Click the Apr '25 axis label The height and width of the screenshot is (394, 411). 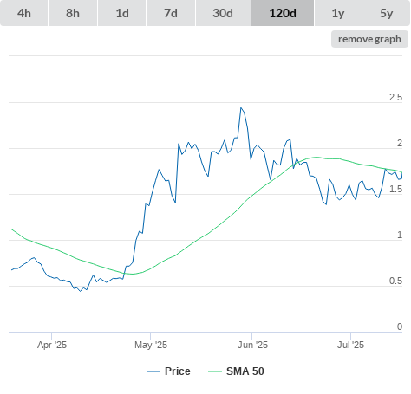tap(52, 345)
